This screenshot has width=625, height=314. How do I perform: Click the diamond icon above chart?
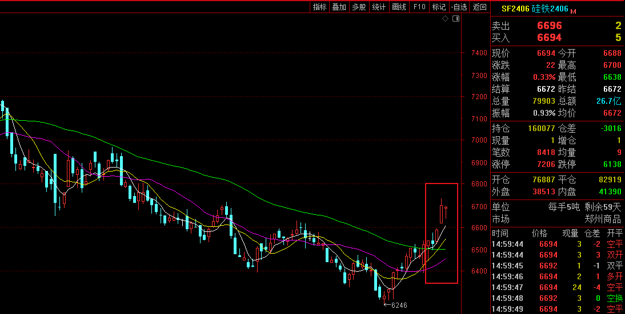[x=446, y=19]
